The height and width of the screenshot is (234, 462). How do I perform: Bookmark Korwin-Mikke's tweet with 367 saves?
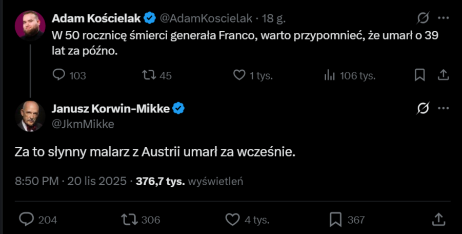335,220
